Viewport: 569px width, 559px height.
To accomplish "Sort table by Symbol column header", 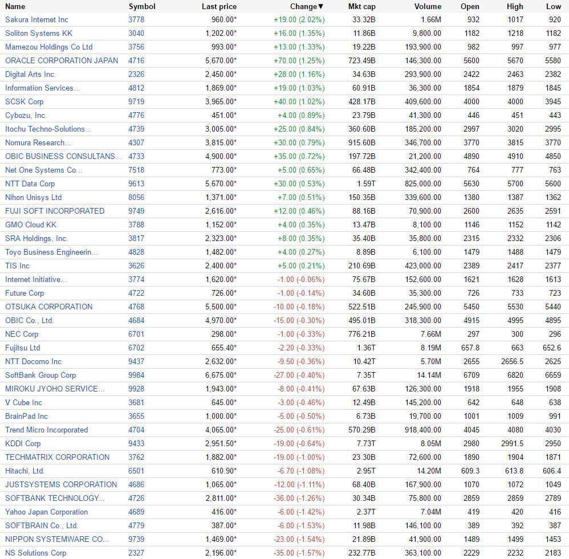I will [x=142, y=6].
